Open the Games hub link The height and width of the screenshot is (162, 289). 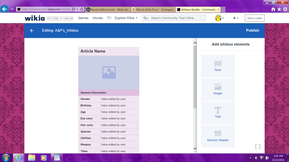tap(83, 18)
